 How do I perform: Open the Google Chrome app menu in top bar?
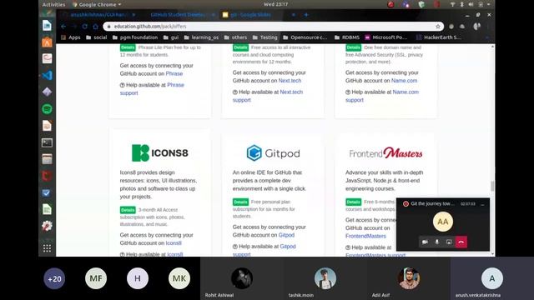coord(97,4)
